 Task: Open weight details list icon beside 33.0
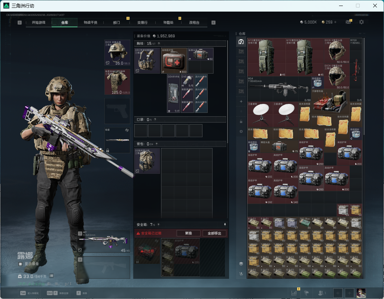[51, 276]
